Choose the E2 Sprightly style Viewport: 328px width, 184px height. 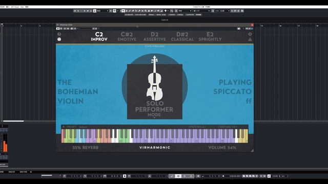click(x=210, y=36)
